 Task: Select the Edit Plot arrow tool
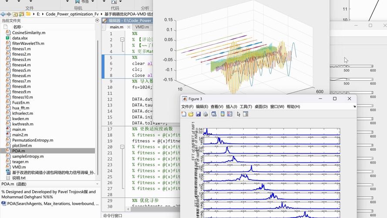pyautogui.click(x=239, y=114)
